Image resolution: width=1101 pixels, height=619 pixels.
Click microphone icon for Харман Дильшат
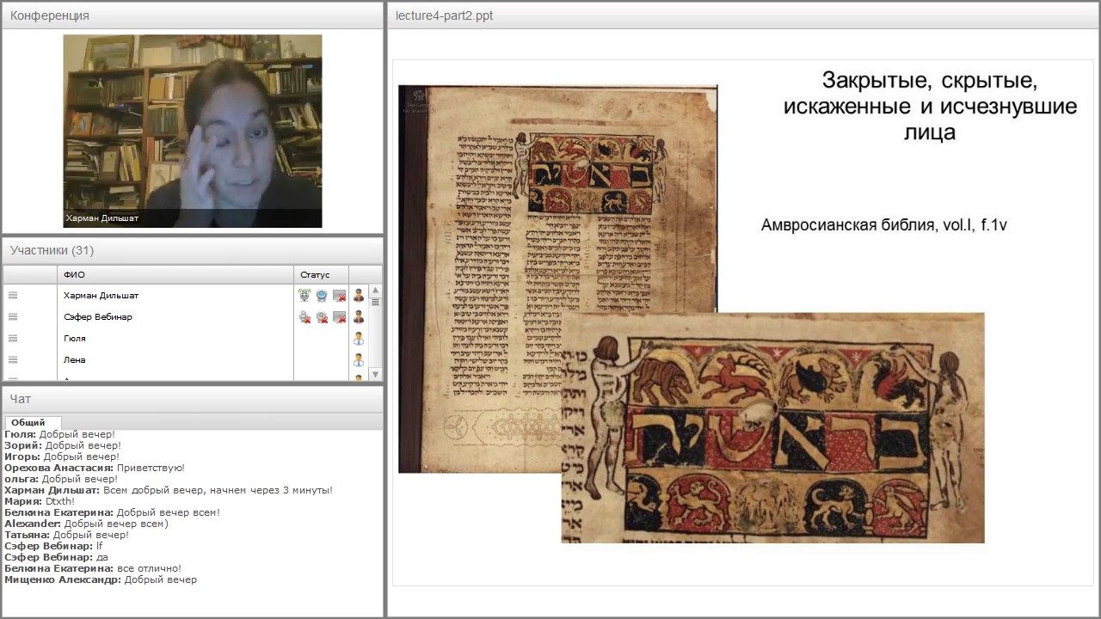click(x=304, y=295)
